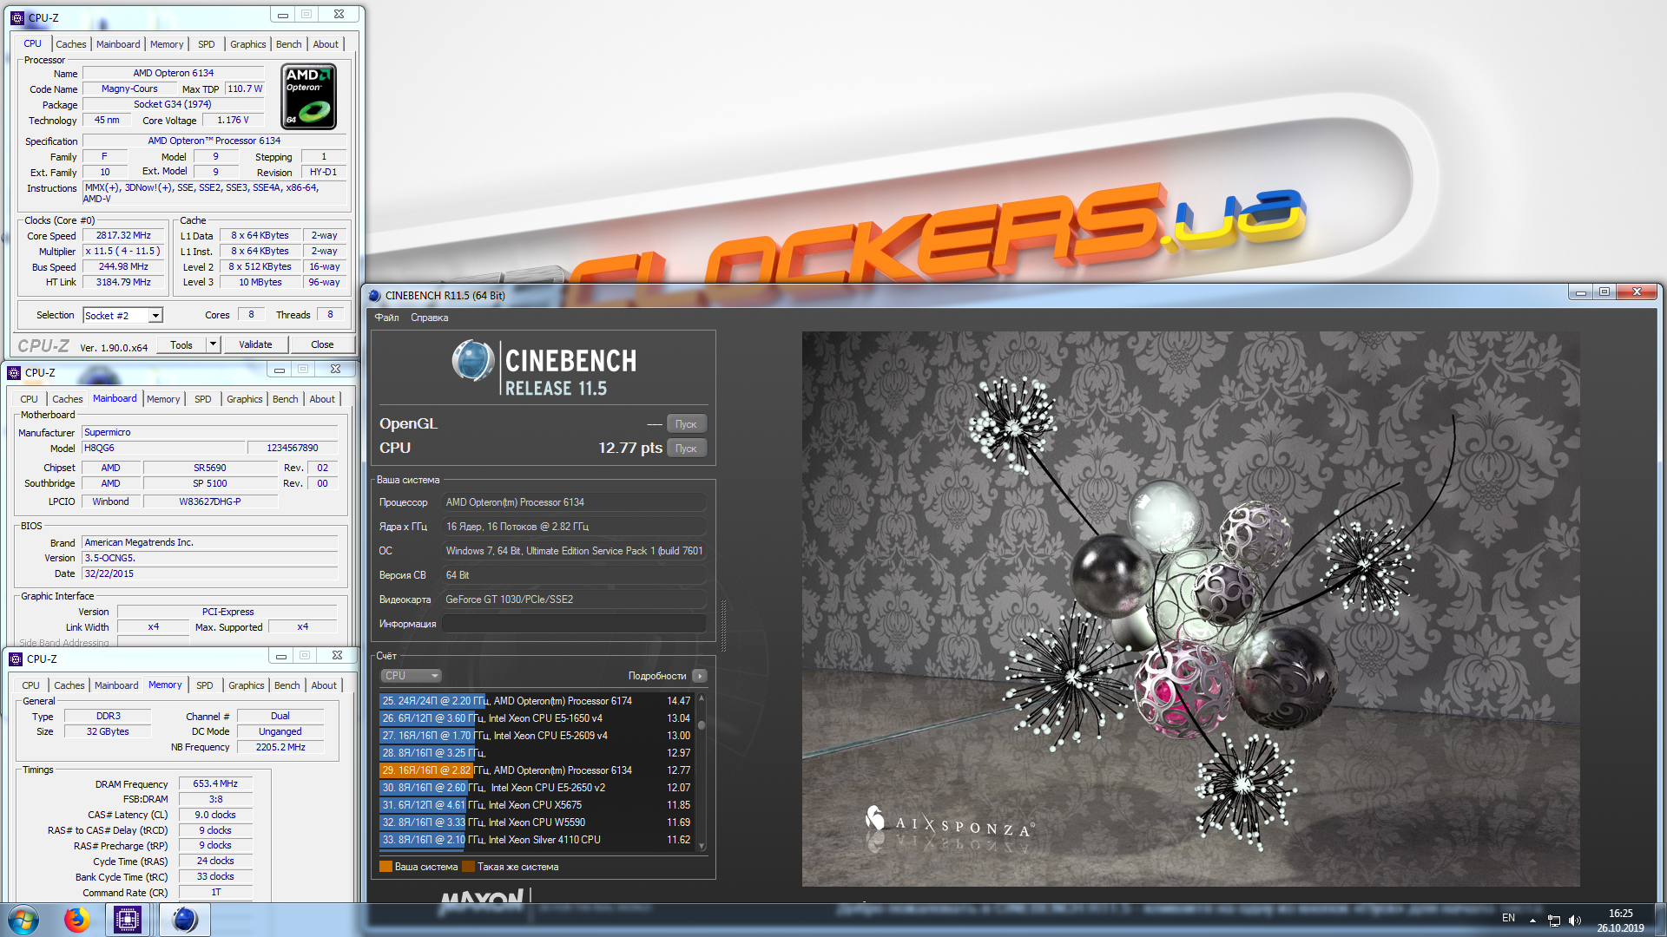The image size is (1667, 937).
Task: Click the BIOS version 3.5-OCNG5 field
Action: tap(210, 558)
